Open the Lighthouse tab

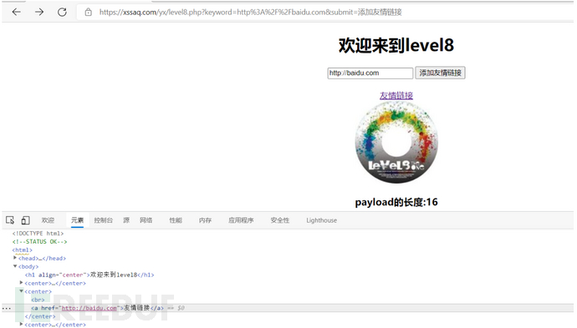(x=322, y=220)
